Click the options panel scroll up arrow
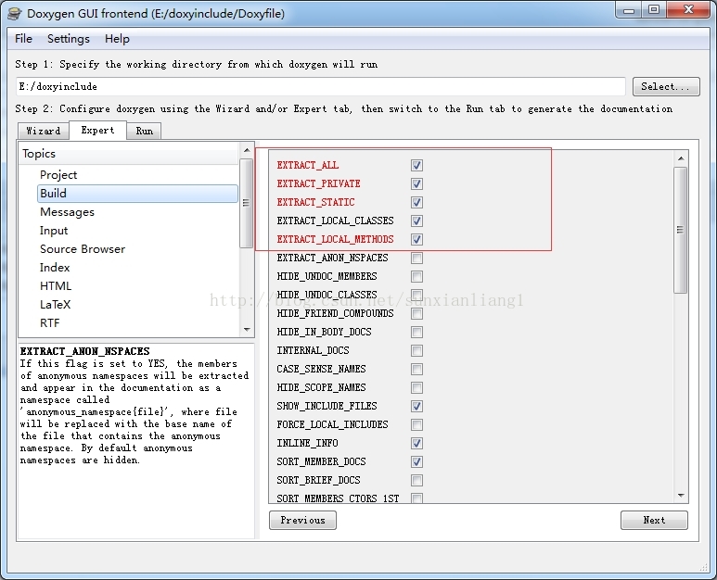The image size is (717, 580). tap(681, 158)
